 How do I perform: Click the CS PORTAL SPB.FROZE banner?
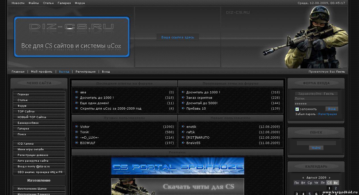[178, 166]
